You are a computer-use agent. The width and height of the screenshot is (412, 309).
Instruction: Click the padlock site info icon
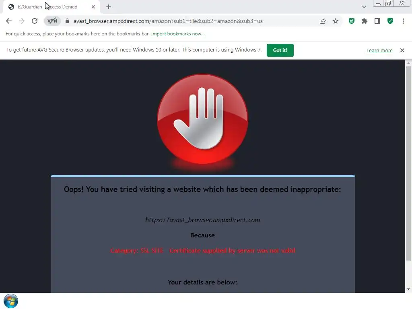[x=67, y=21]
